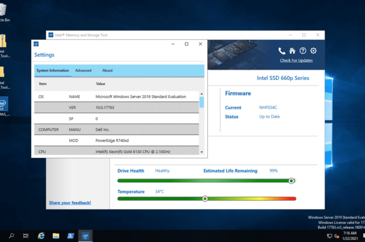Click temperature value 34°C
This screenshot has width=365, height=242.
160,191
